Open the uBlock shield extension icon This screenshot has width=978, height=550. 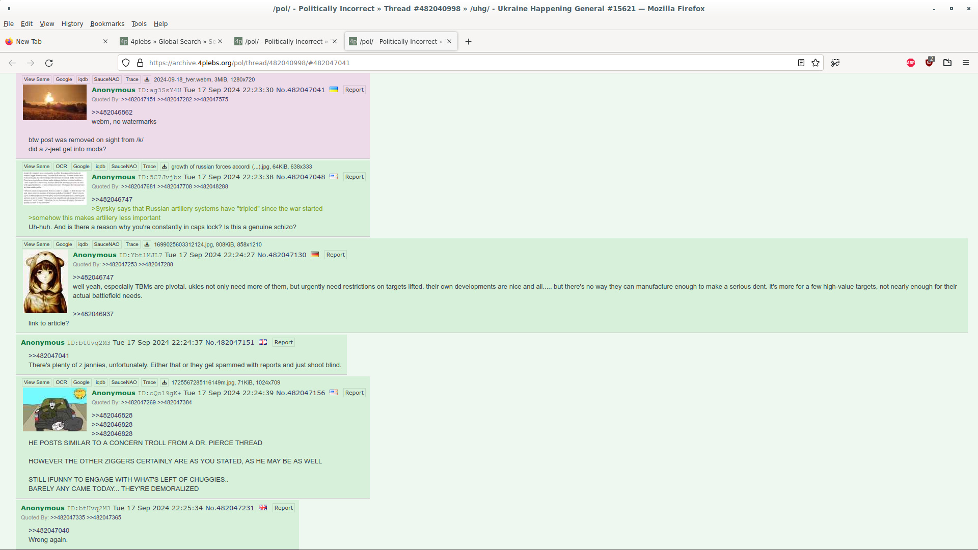point(930,62)
